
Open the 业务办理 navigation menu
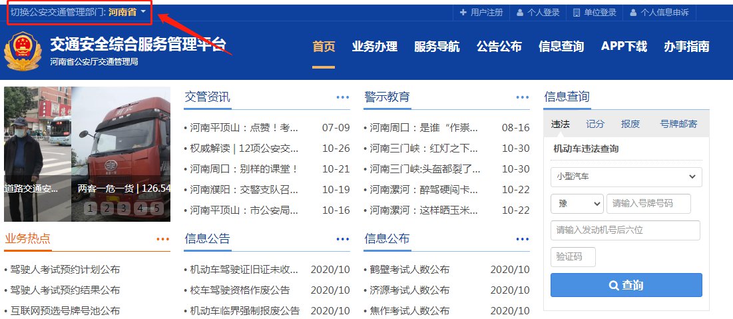click(374, 47)
